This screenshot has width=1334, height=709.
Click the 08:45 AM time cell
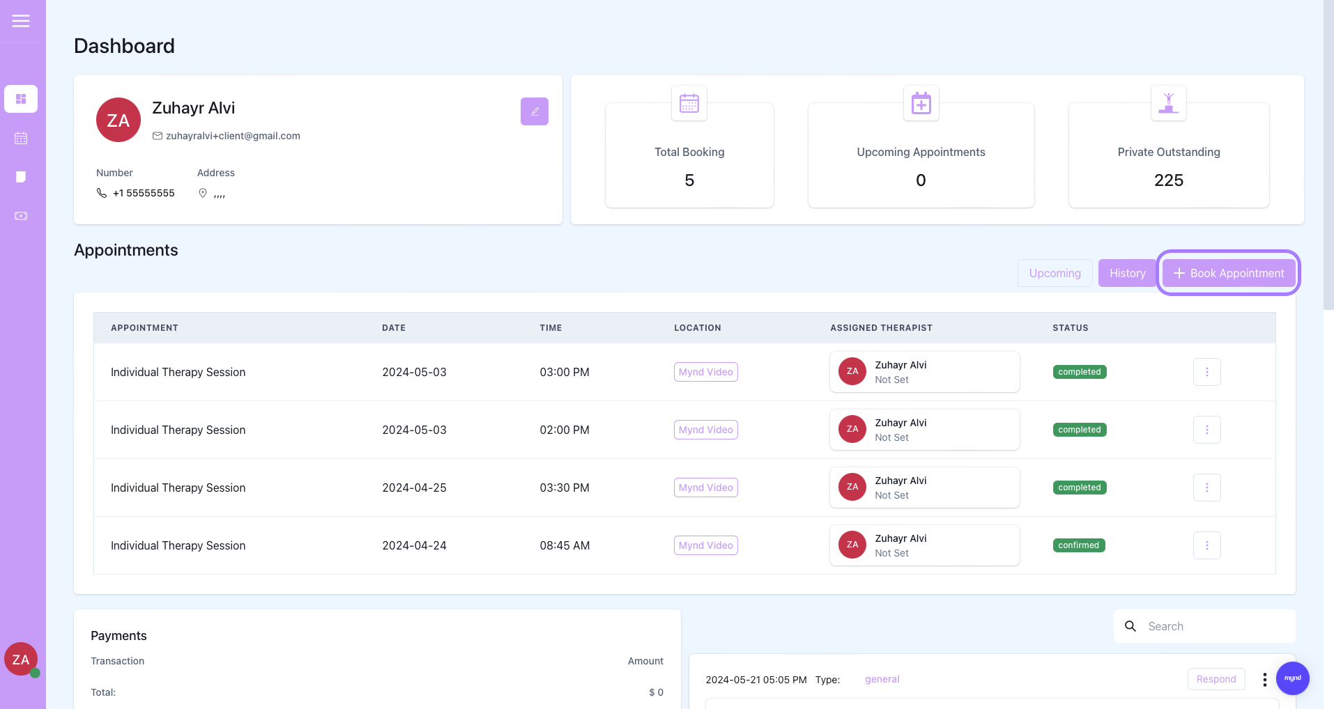point(565,545)
